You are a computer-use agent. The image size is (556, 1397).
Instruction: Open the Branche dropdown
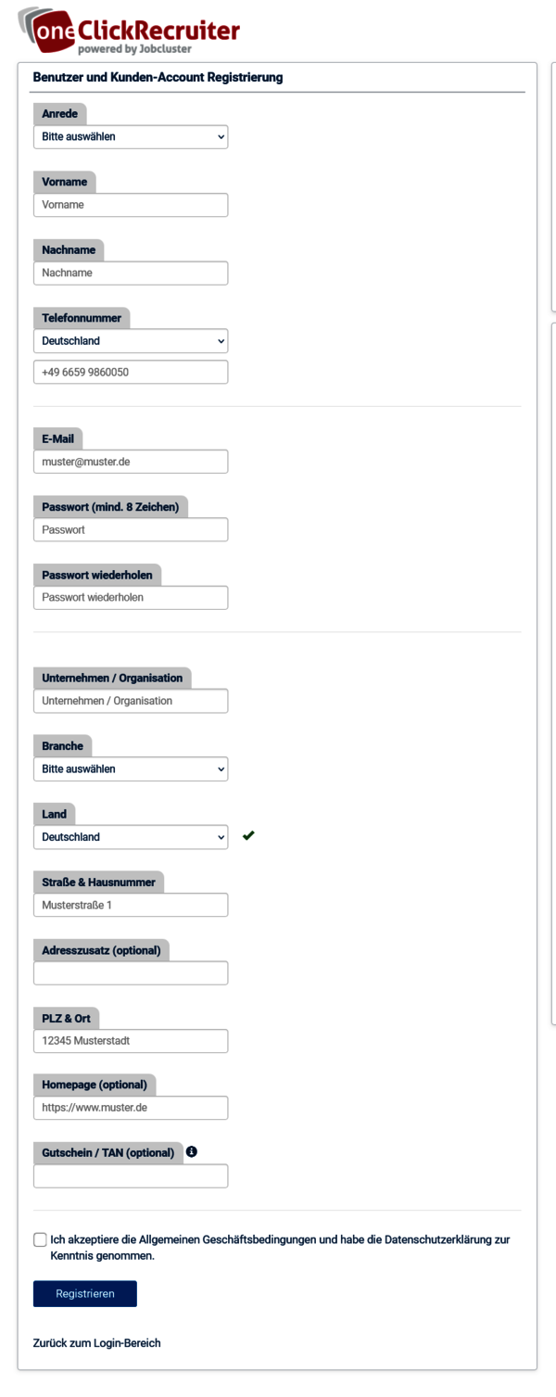131,768
